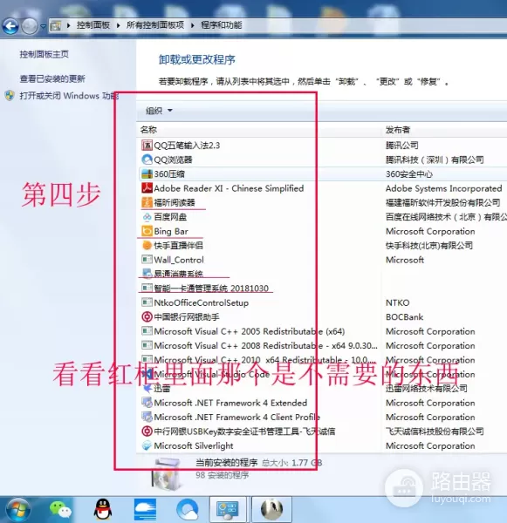Open QQ penguin in the taskbar
The image size is (507, 523).
coord(103,509)
